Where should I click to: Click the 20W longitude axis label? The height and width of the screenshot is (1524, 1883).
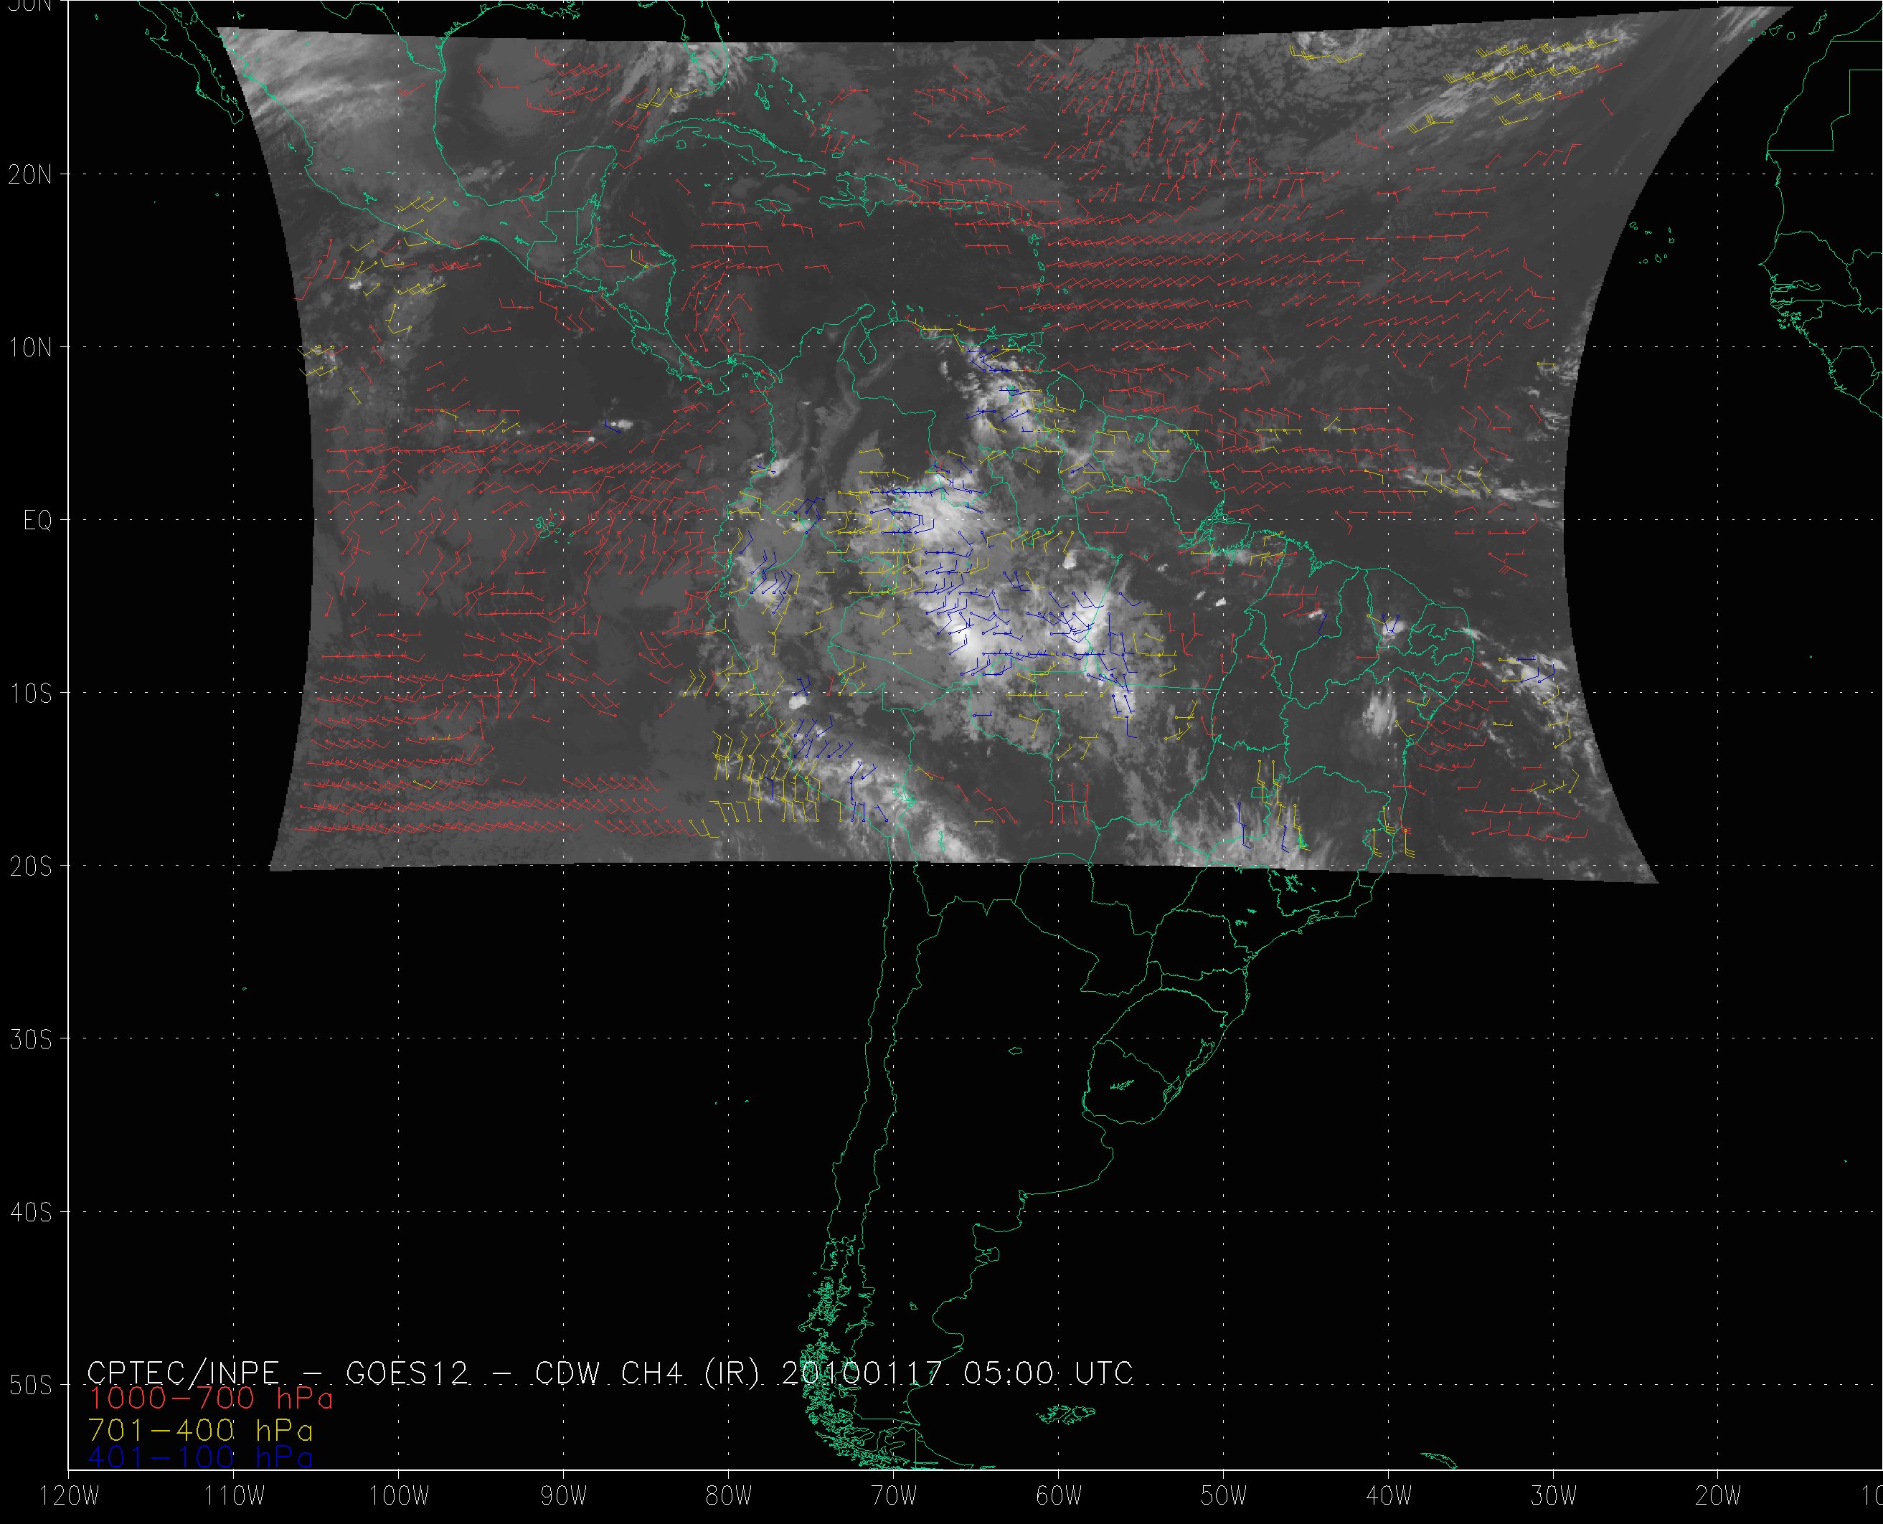tap(1718, 1496)
